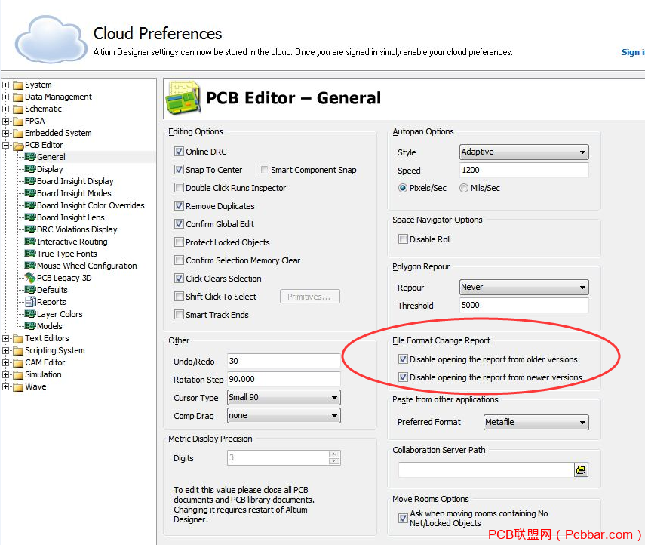The height and width of the screenshot is (545, 645).
Task: Toggle Ask when moving rooms checkbox
Action: pos(403,518)
